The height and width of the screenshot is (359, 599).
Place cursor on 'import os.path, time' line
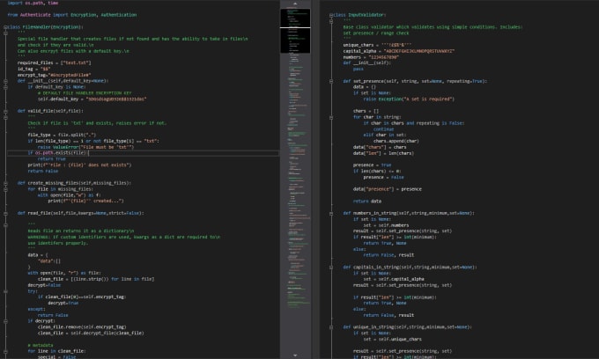point(33,3)
